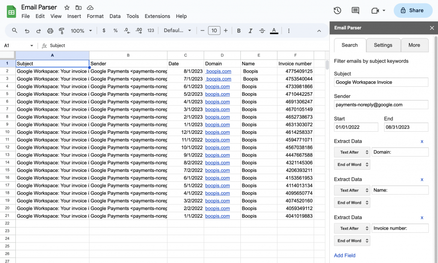Open more number formats 123
The width and height of the screenshot is (438, 263).
[151, 30]
